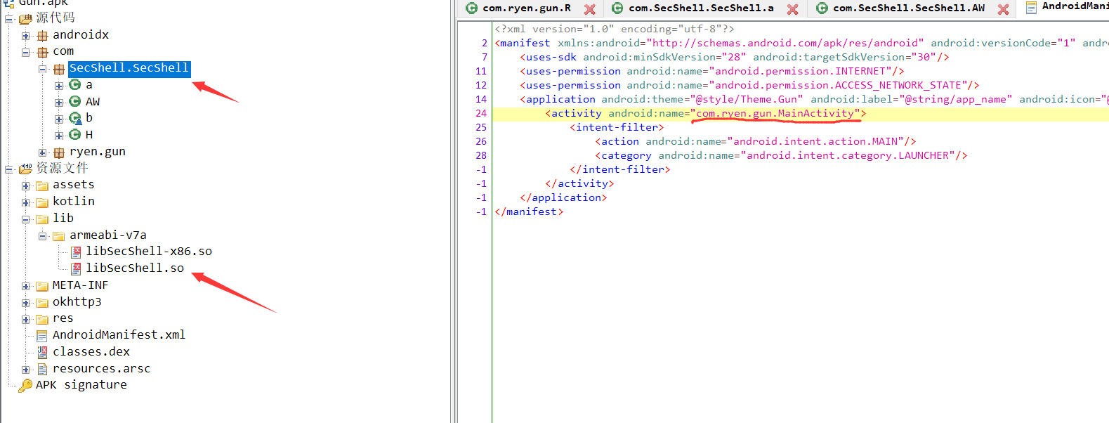This screenshot has width=1109, height=423.
Task: Expand the resources.arsc node
Action: coord(26,369)
